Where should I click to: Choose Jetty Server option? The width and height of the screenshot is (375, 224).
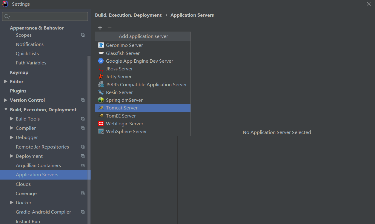point(143,77)
